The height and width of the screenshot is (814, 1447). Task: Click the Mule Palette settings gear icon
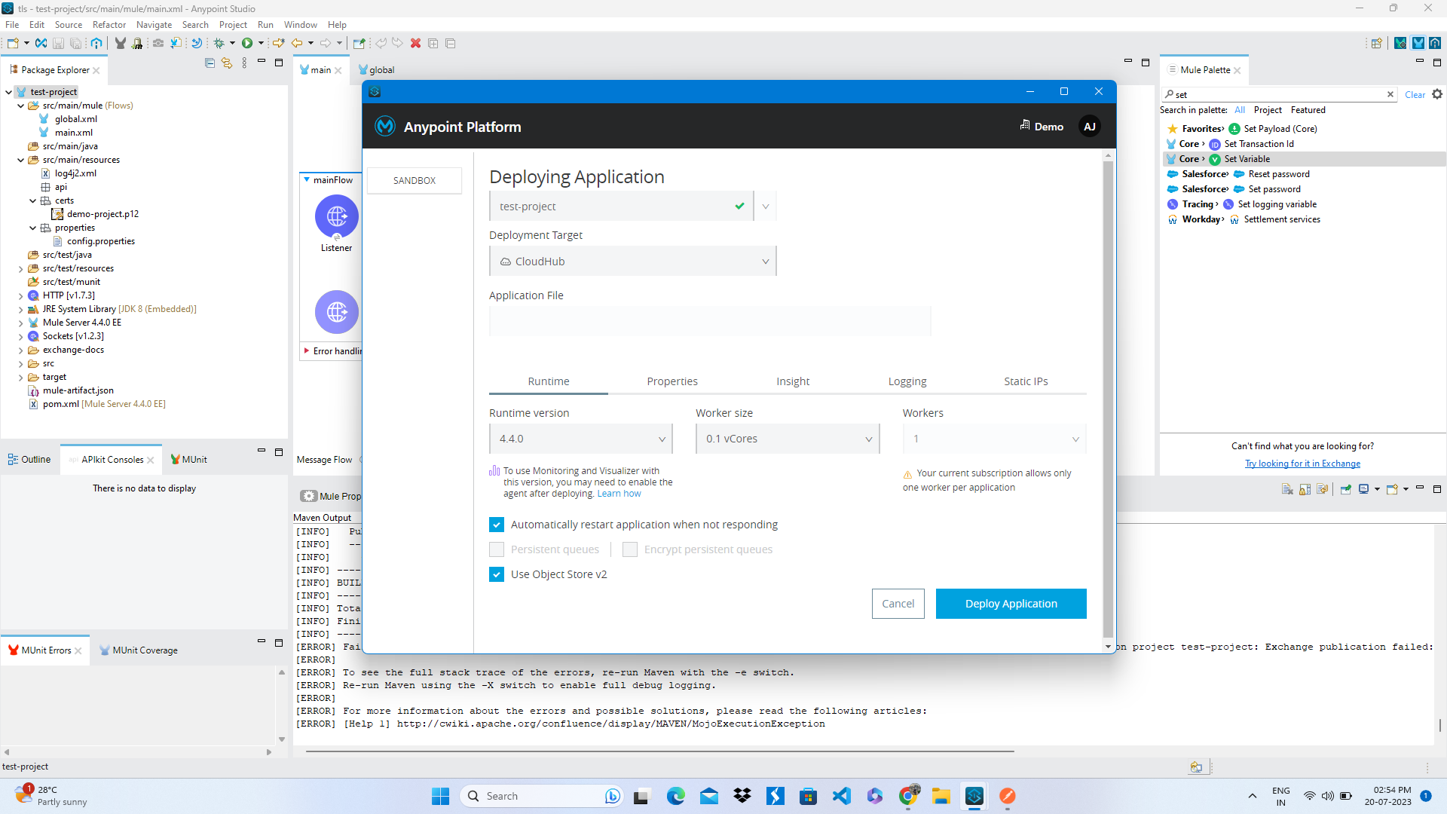(1437, 94)
